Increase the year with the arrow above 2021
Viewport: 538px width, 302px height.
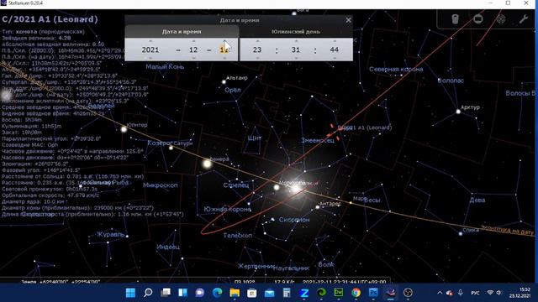tap(150, 41)
